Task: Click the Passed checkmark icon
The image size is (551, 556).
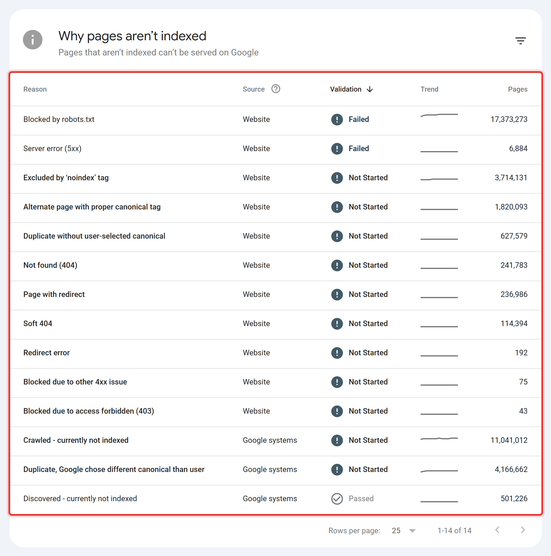Action: click(x=337, y=499)
